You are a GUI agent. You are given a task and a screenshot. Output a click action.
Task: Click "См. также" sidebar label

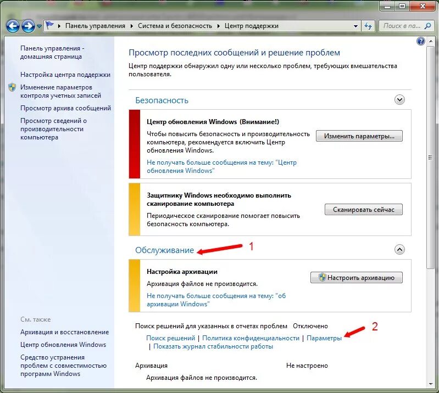(x=36, y=319)
